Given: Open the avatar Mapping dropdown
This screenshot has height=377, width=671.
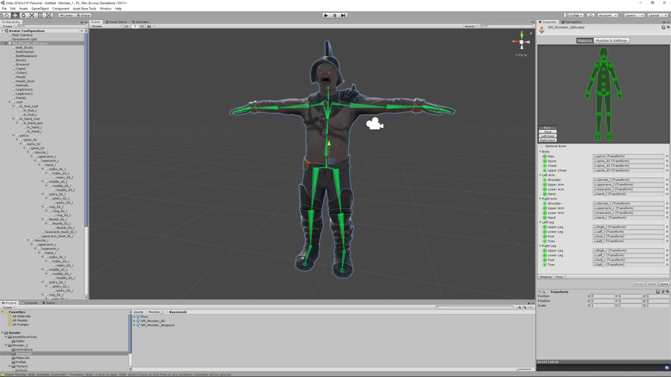Looking at the screenshot, I should (546, 276).
